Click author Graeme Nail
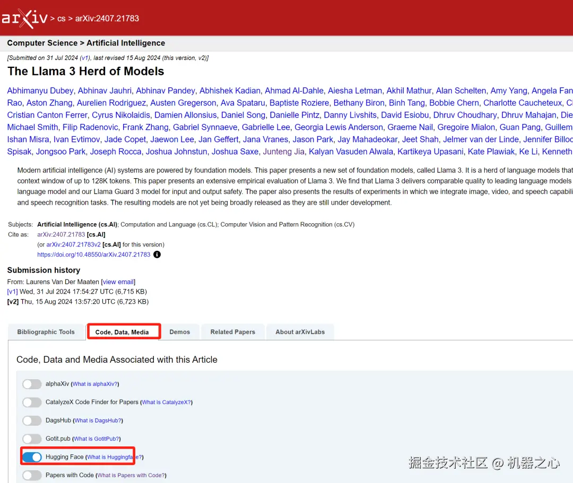This screenshot has width=573, height=483. [410, 127]
